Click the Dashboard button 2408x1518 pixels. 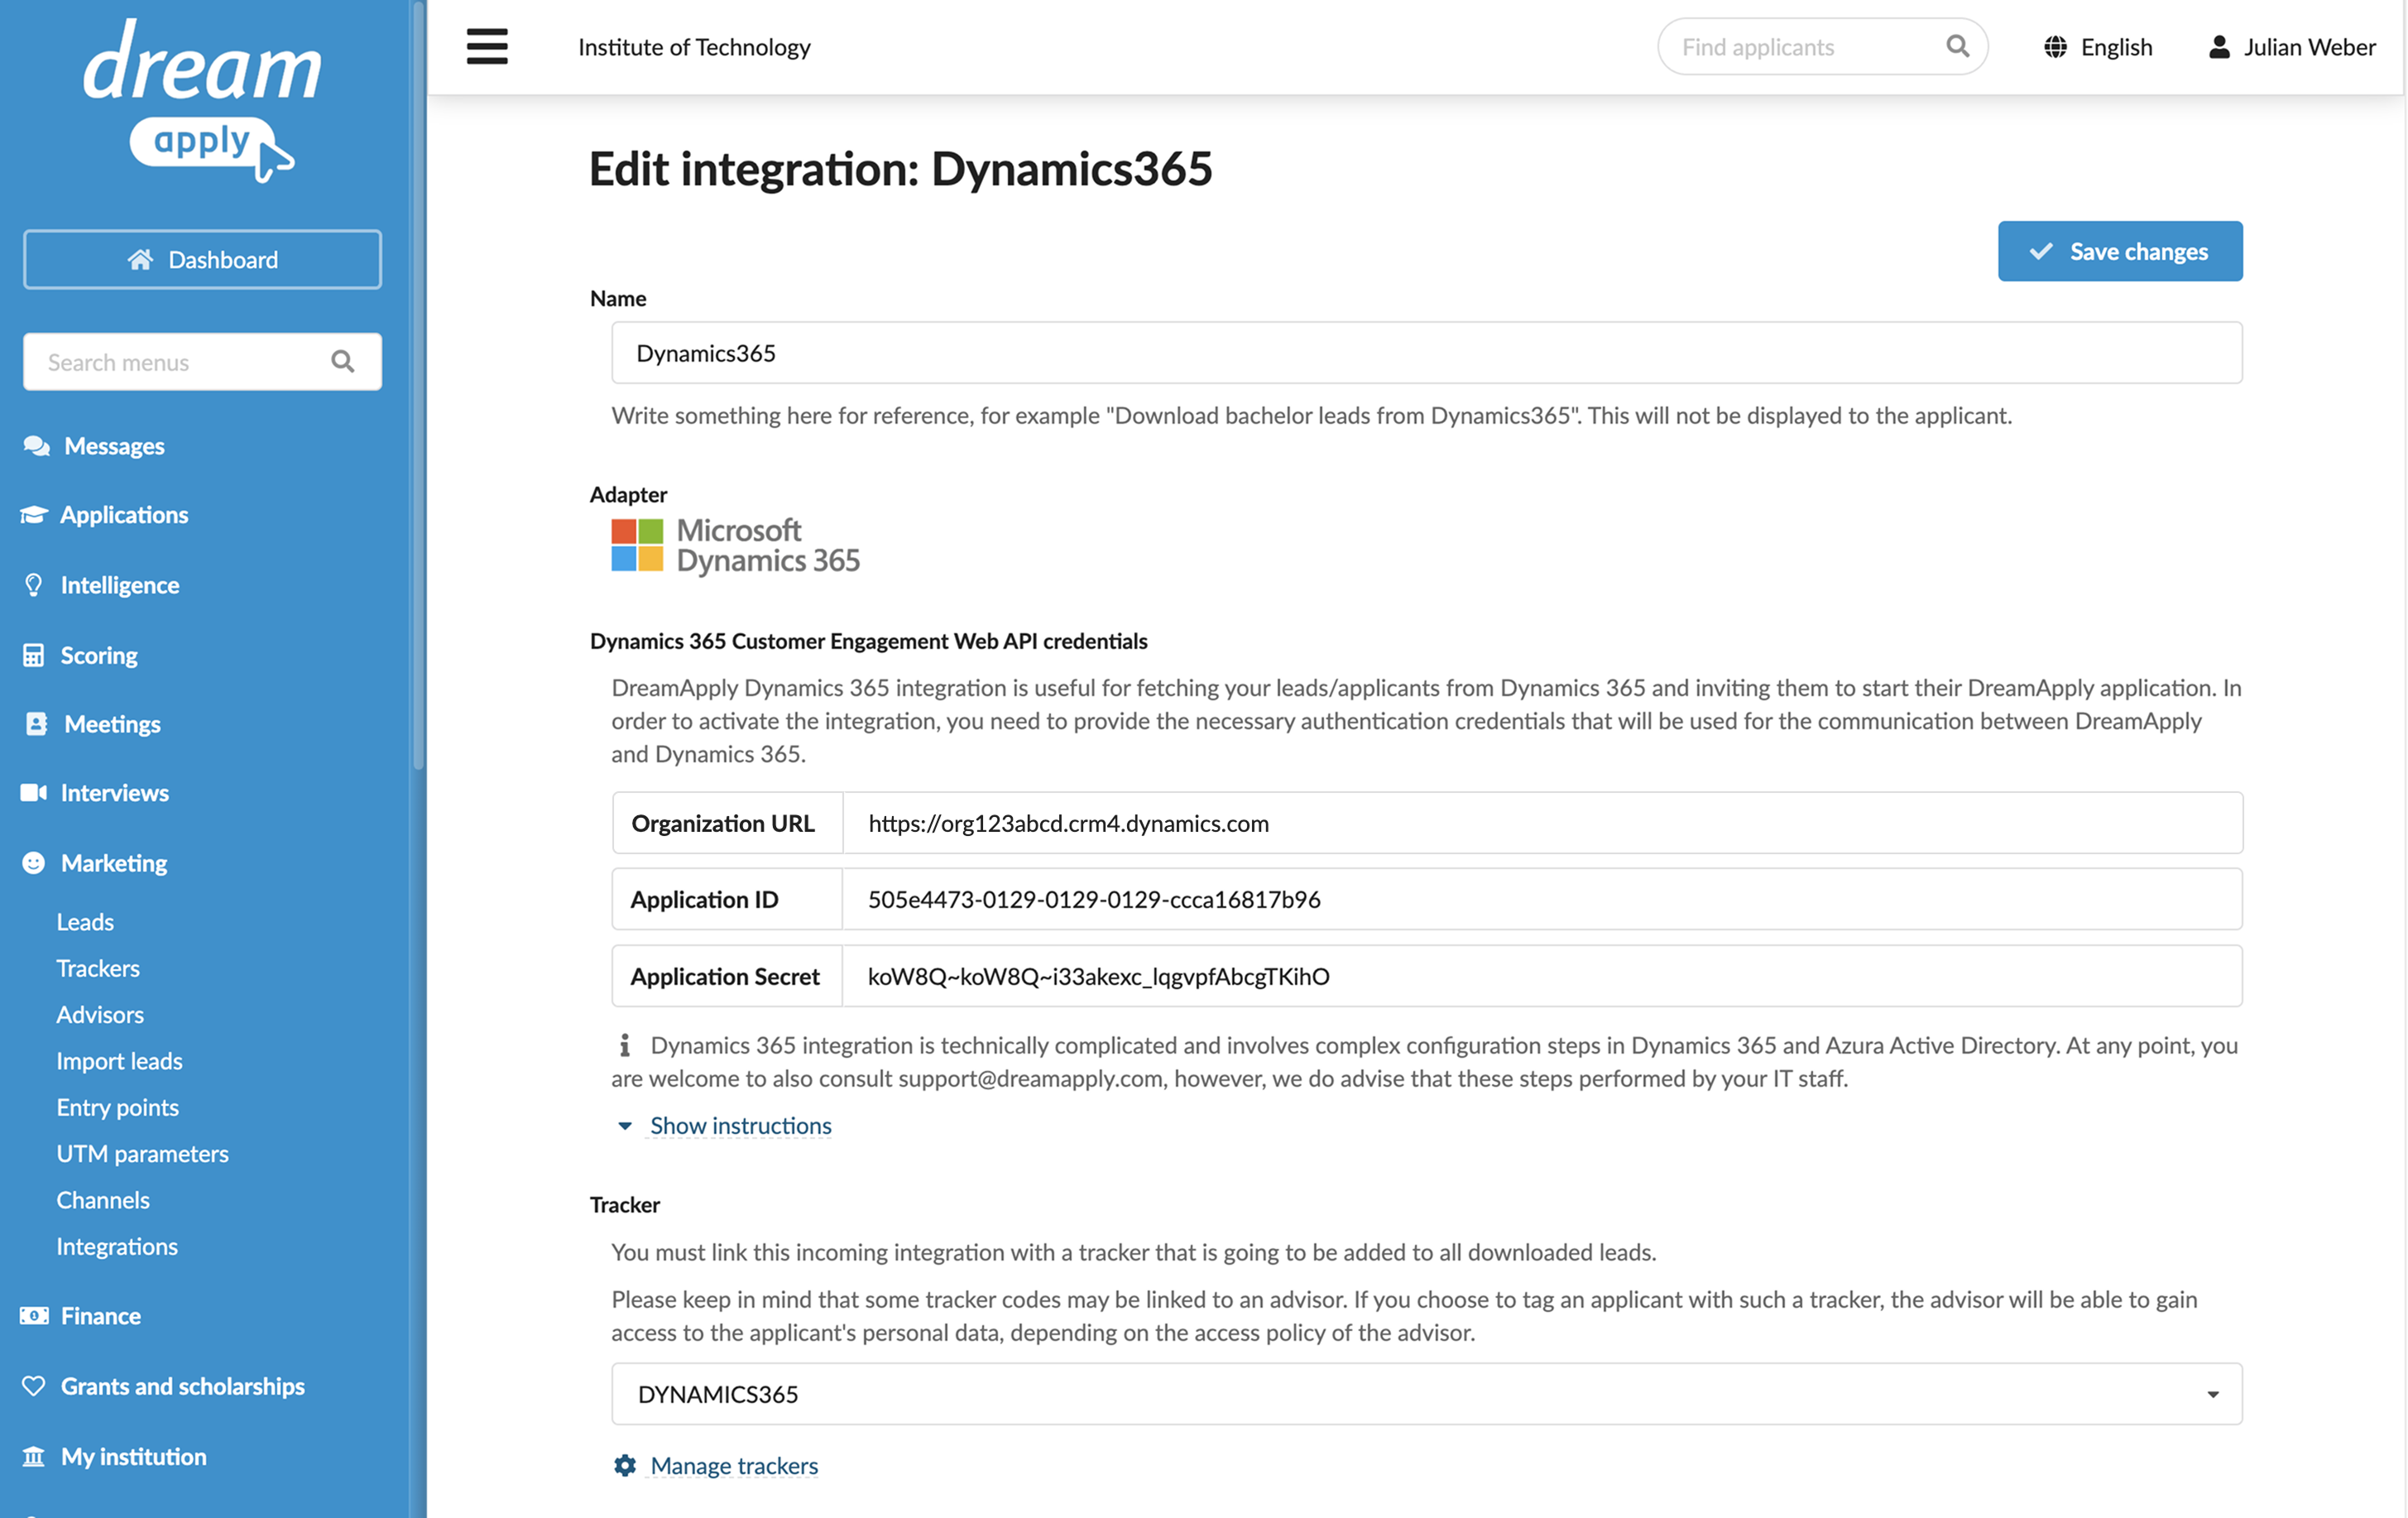click(202, 260)
